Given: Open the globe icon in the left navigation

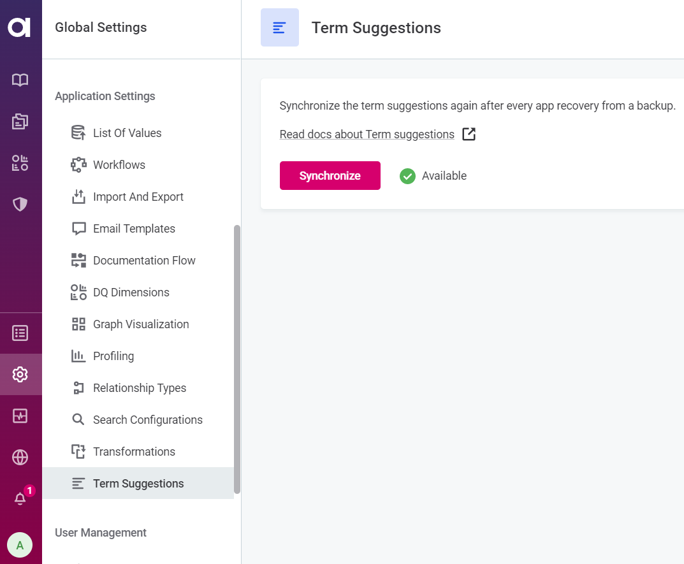Looking at the screenshot, I should coord(20,457).
